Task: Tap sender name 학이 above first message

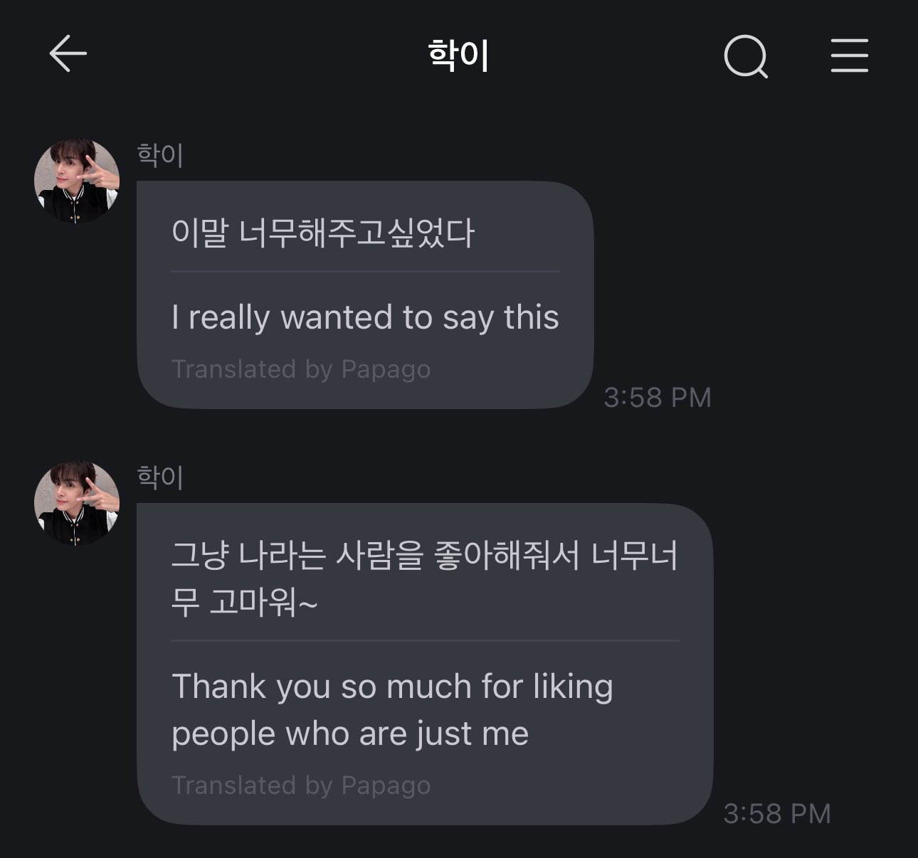Action: click(161, 155)
